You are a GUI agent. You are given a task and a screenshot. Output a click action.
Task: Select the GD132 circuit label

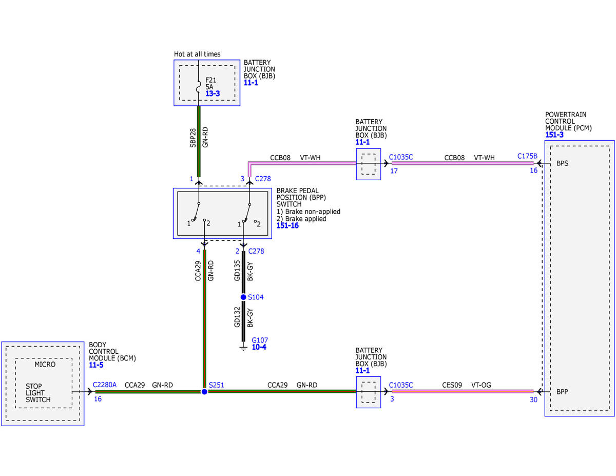237,316
